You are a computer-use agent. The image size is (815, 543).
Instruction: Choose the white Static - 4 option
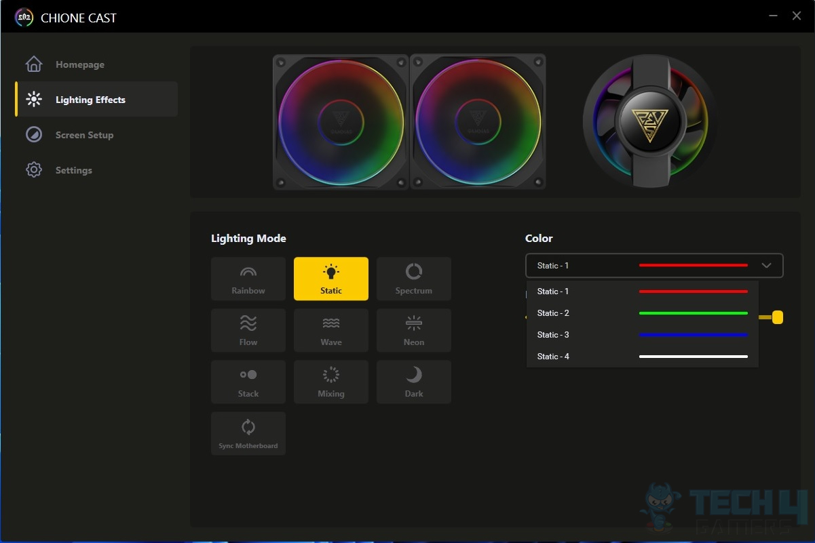click(642, 357)
